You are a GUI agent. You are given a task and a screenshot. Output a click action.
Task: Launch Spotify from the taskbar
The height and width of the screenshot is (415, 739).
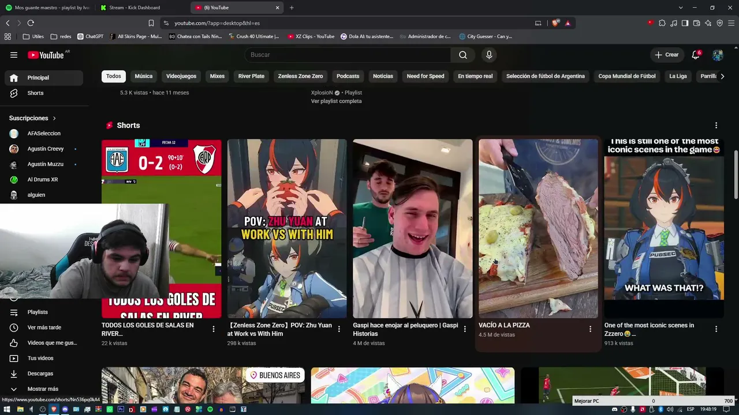[210, 409]
